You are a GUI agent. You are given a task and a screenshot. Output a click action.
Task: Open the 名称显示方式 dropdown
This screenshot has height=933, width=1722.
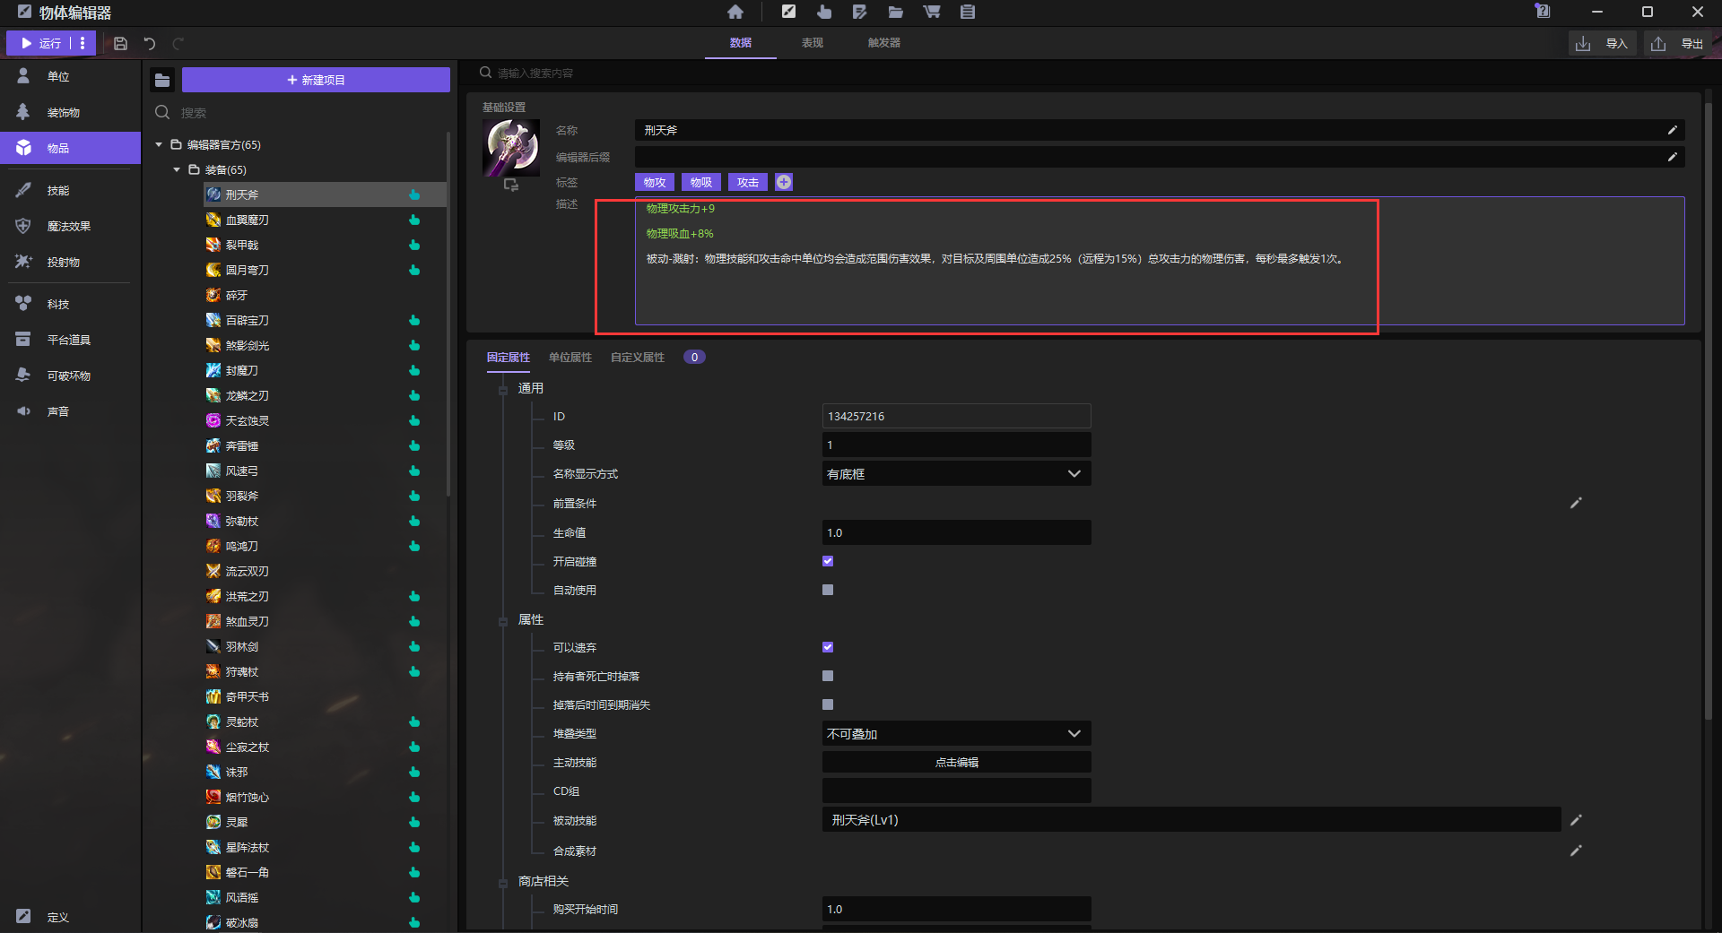point(956,473)
